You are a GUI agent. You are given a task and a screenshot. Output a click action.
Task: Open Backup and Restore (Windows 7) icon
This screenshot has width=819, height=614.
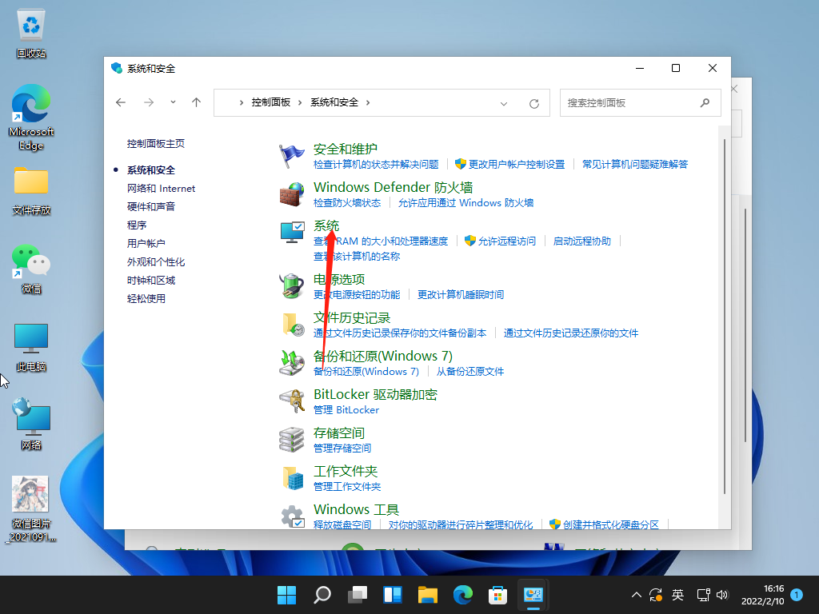click(292, 362)
